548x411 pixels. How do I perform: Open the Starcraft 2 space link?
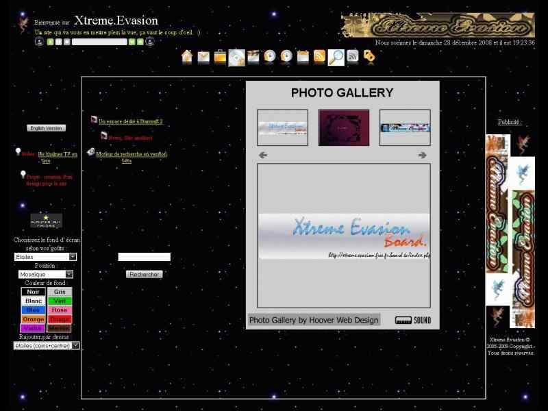tap(130, 121)
